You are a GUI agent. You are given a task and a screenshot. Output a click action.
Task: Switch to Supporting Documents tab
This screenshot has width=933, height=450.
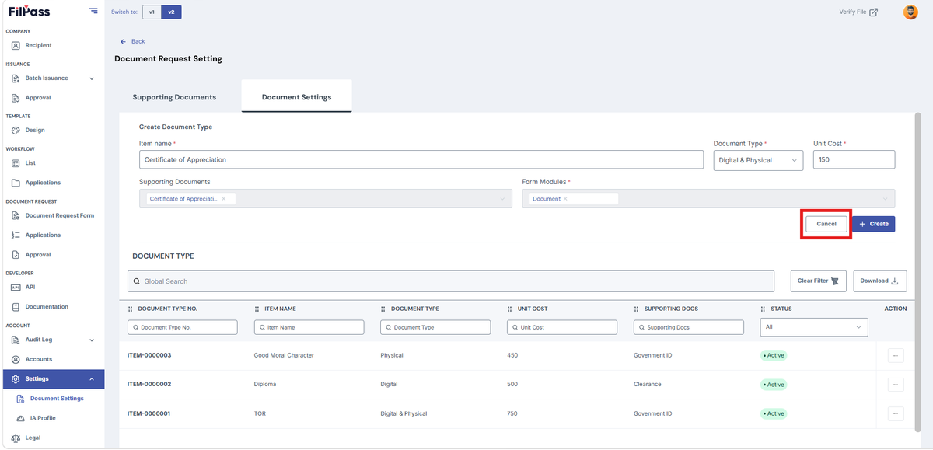point(174,97)
